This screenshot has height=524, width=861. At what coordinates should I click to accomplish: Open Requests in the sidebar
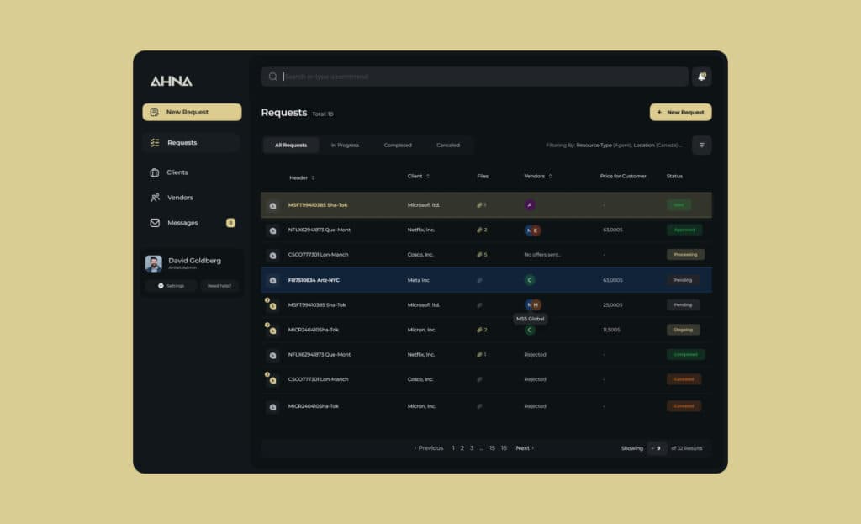[x=192, y=143]
